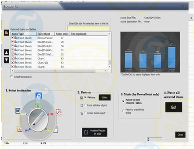Uncheck the Chart4 row checkbox
This screenshot has height=149, width=194.
click(x=13, y=58)
